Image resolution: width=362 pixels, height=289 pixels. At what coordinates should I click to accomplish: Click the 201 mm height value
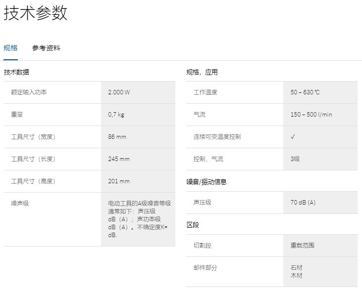click(119, 181)
